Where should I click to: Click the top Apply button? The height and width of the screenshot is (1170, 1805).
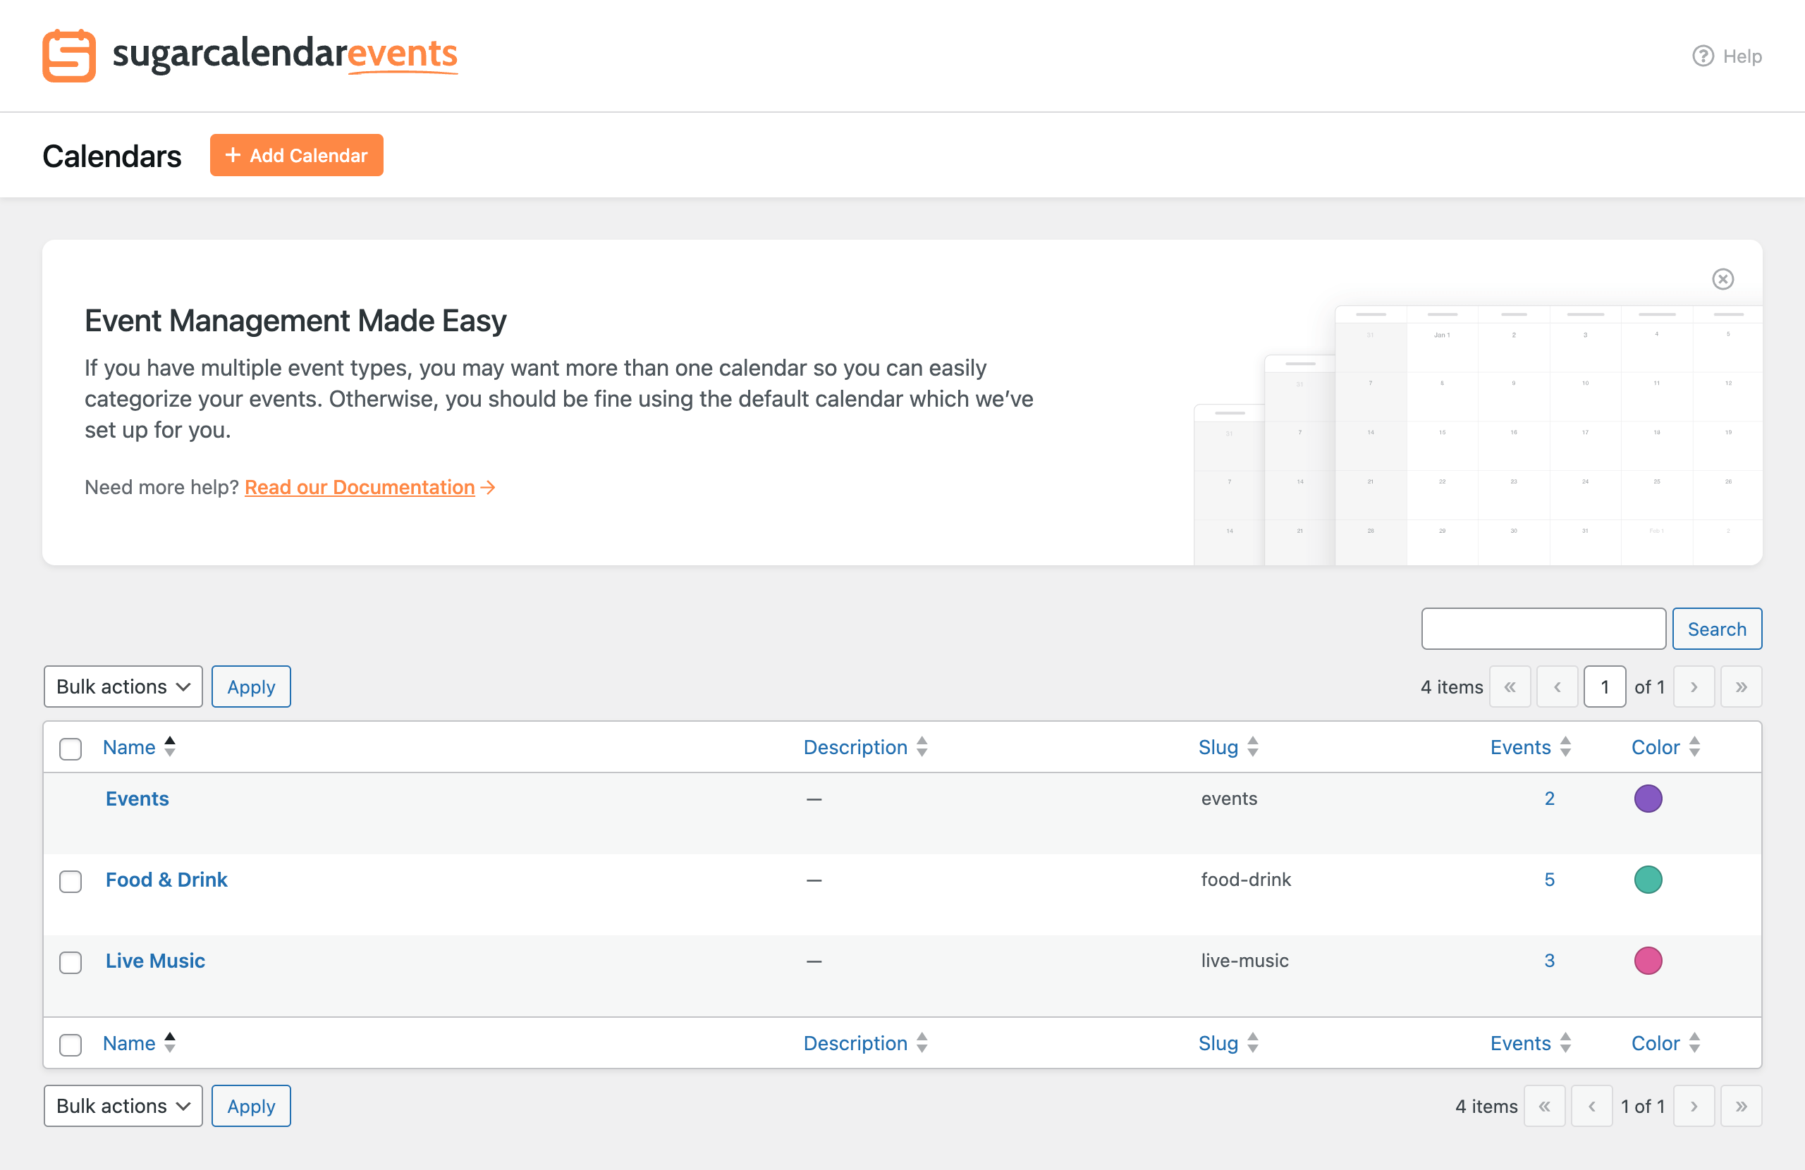(251, 686)
